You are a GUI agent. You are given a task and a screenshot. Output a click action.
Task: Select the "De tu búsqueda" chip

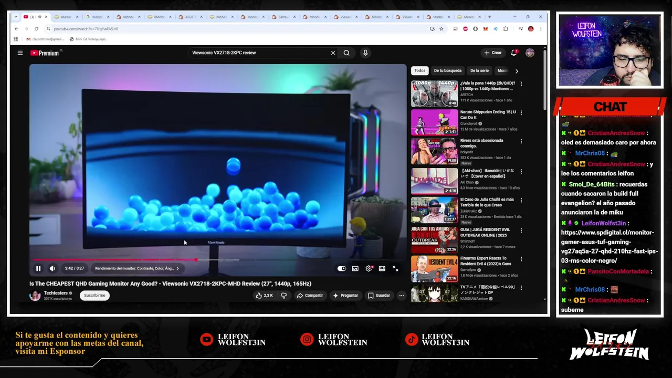point(448,70)
